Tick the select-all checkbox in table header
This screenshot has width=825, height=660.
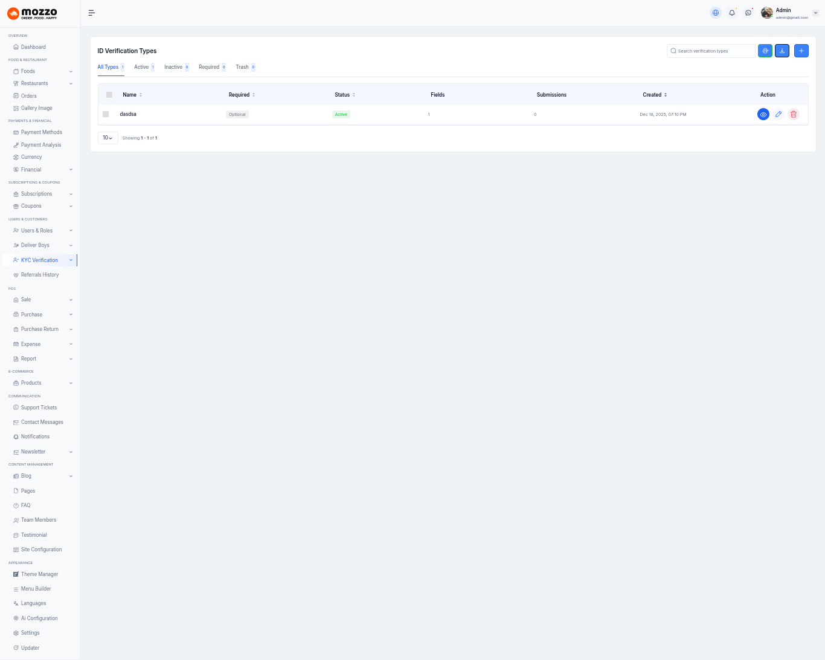click(109, 95)
